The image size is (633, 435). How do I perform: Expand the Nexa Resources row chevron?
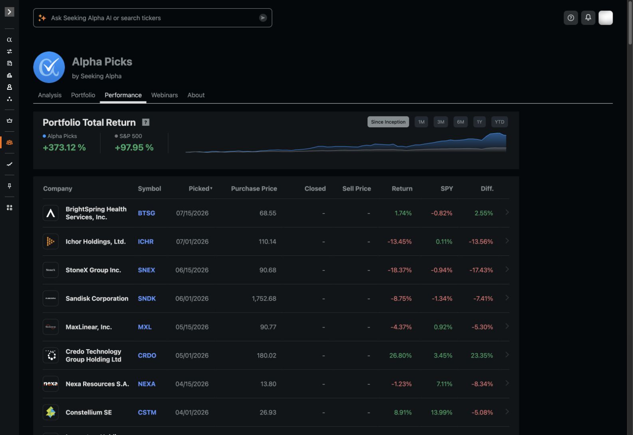[x=507, y=383]
